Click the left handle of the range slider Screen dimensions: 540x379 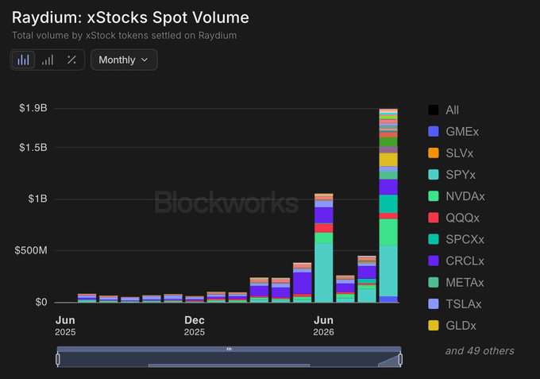coord(58,359)
